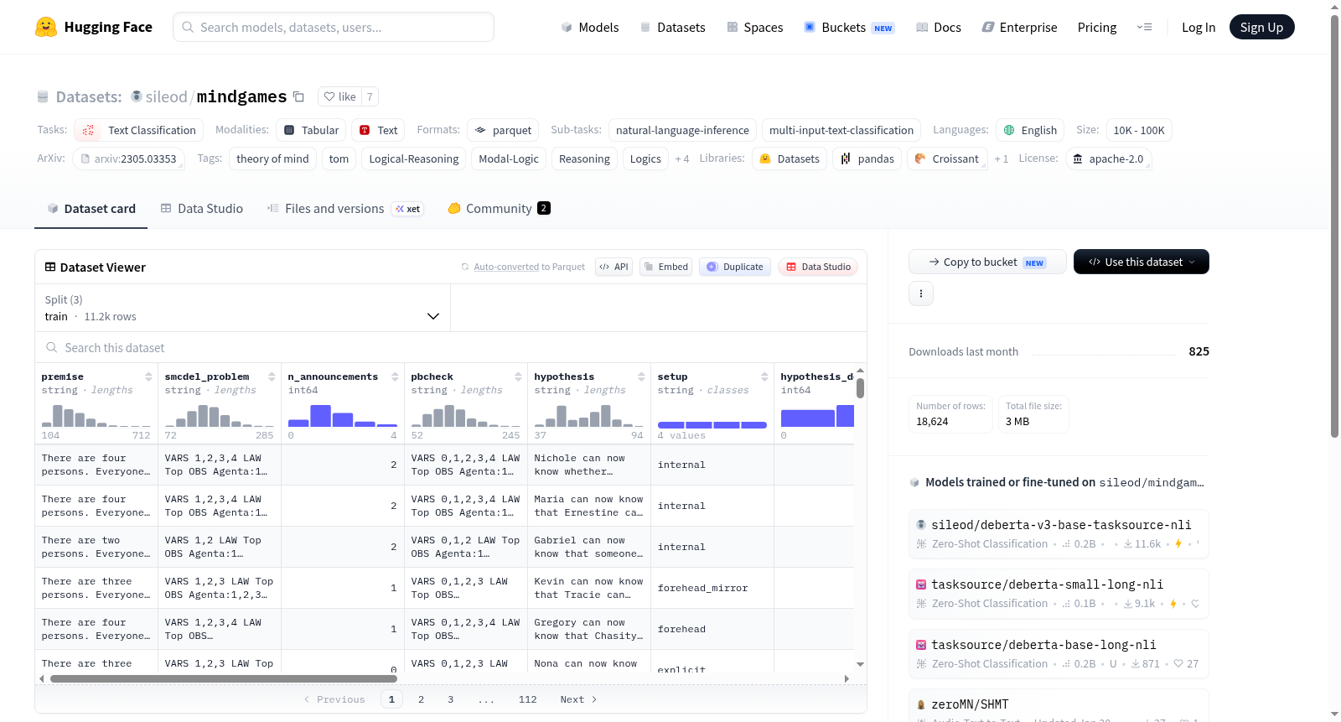The height and width of the screenshot is (722, 1341).
Task: Sort by the smcdel_problem column
Action: pyautogui.click(x=272, y=377)
